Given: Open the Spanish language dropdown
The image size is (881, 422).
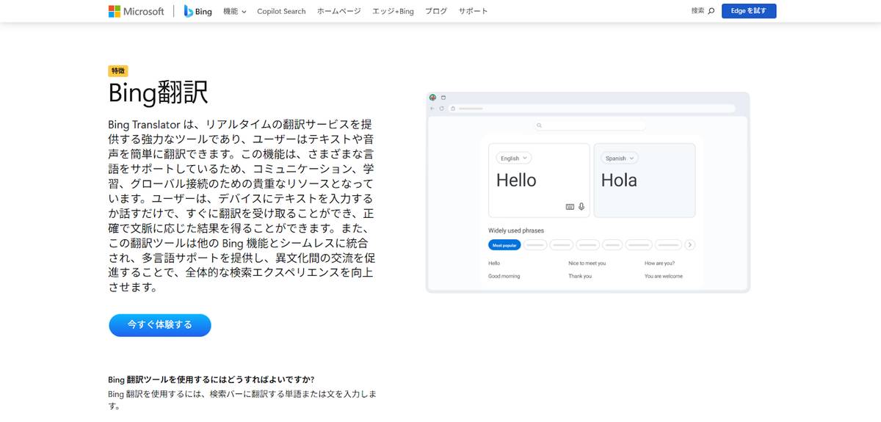Looking at the screenshot, I should pos(620,158).
